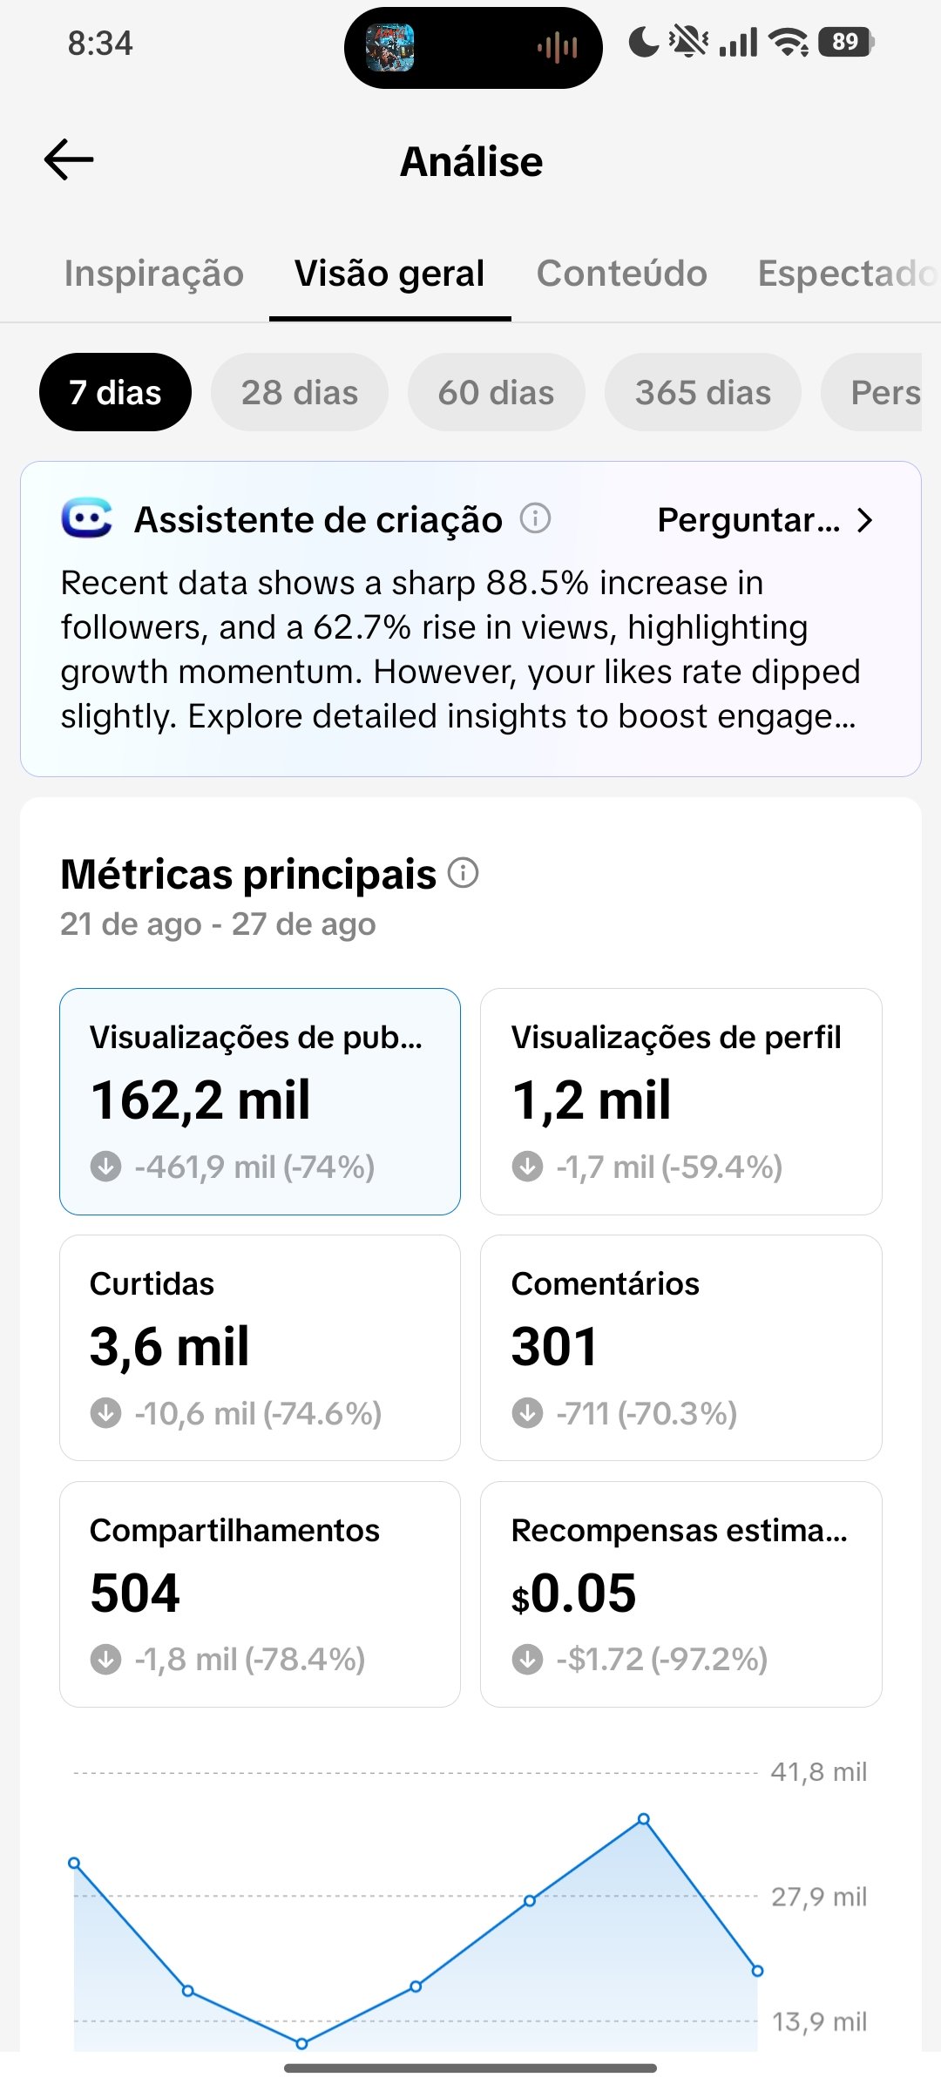Switch to the Conteúdo tab
Screen dimensions: 941x2091
click(621, 274)
